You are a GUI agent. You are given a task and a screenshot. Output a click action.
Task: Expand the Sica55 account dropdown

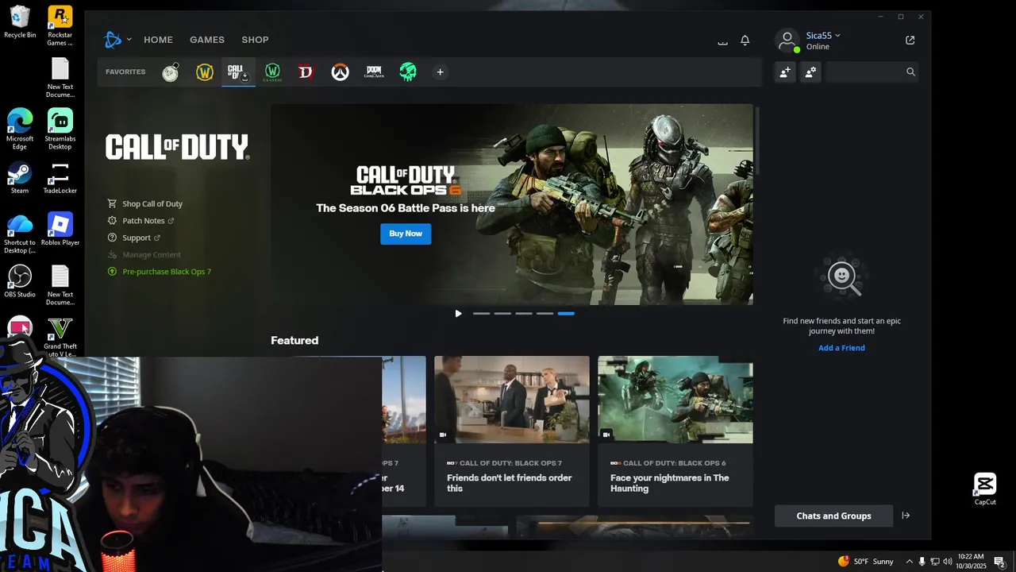click(x=837, y=36)
